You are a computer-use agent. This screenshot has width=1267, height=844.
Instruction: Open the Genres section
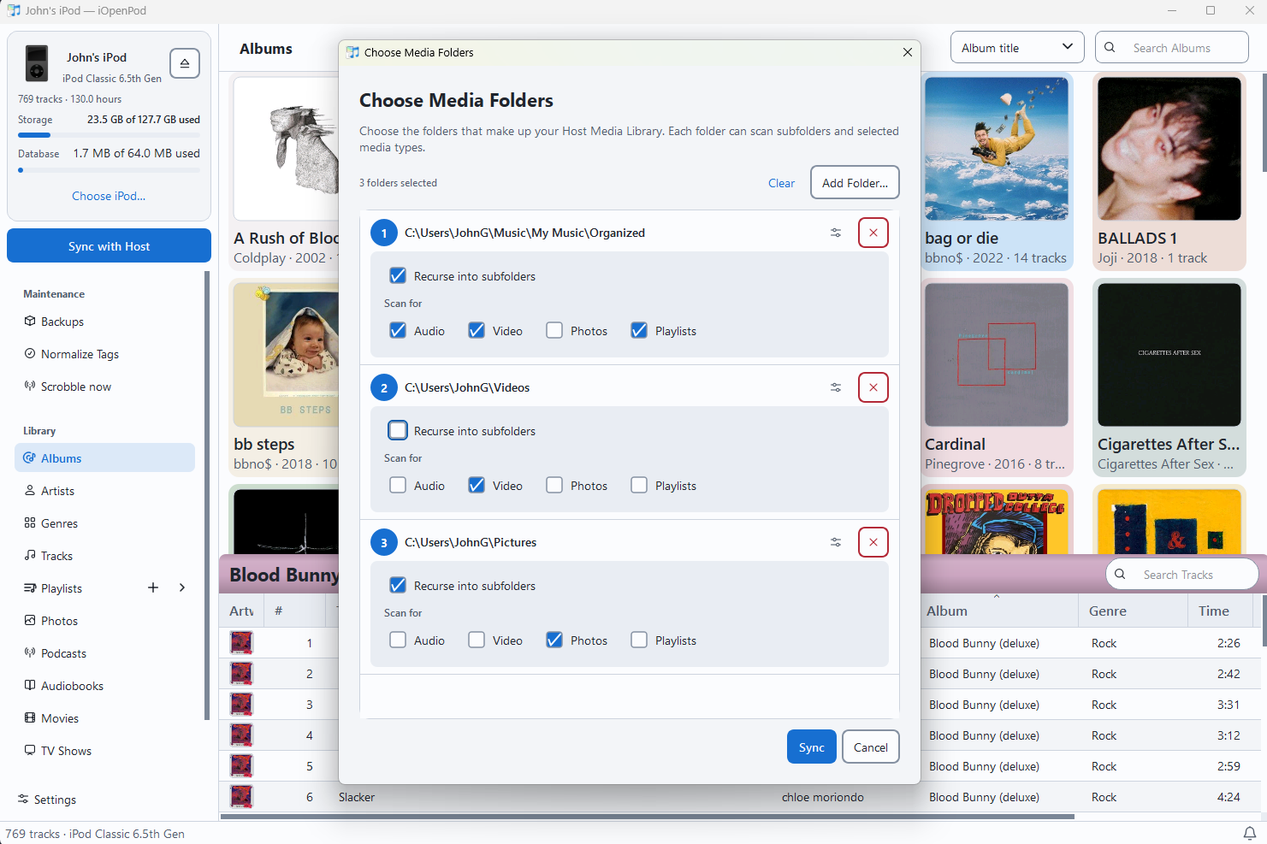104,523
